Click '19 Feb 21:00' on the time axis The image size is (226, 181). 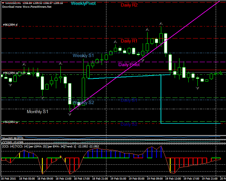210,179
